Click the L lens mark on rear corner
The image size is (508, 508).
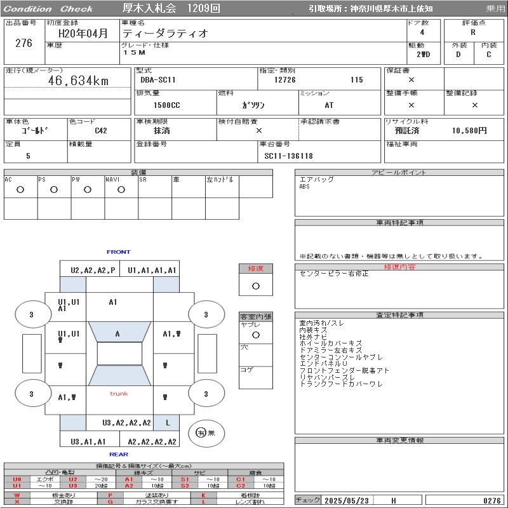(168, 422)
